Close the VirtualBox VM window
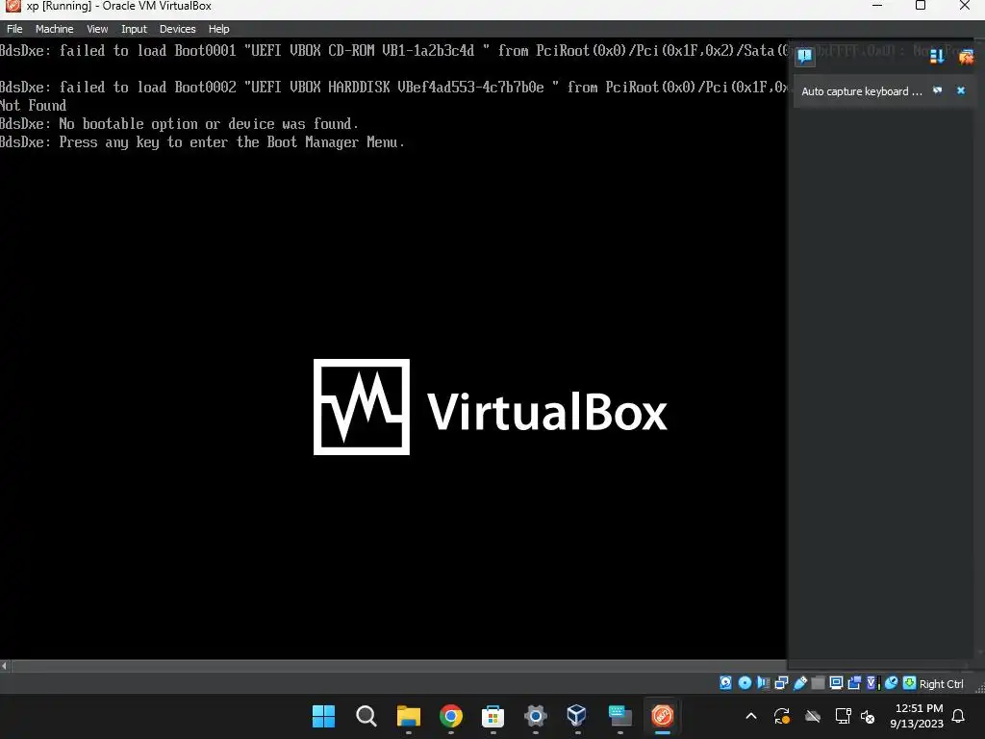 pos(964,6)
